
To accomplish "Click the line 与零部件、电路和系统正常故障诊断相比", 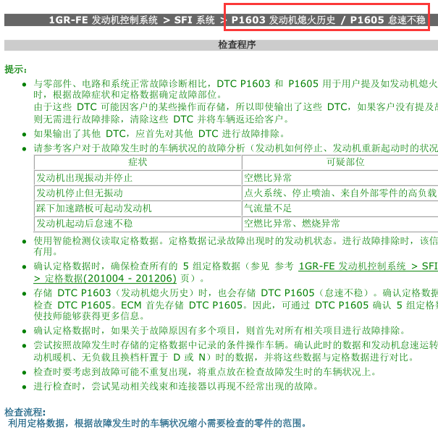I will [236, 83].
